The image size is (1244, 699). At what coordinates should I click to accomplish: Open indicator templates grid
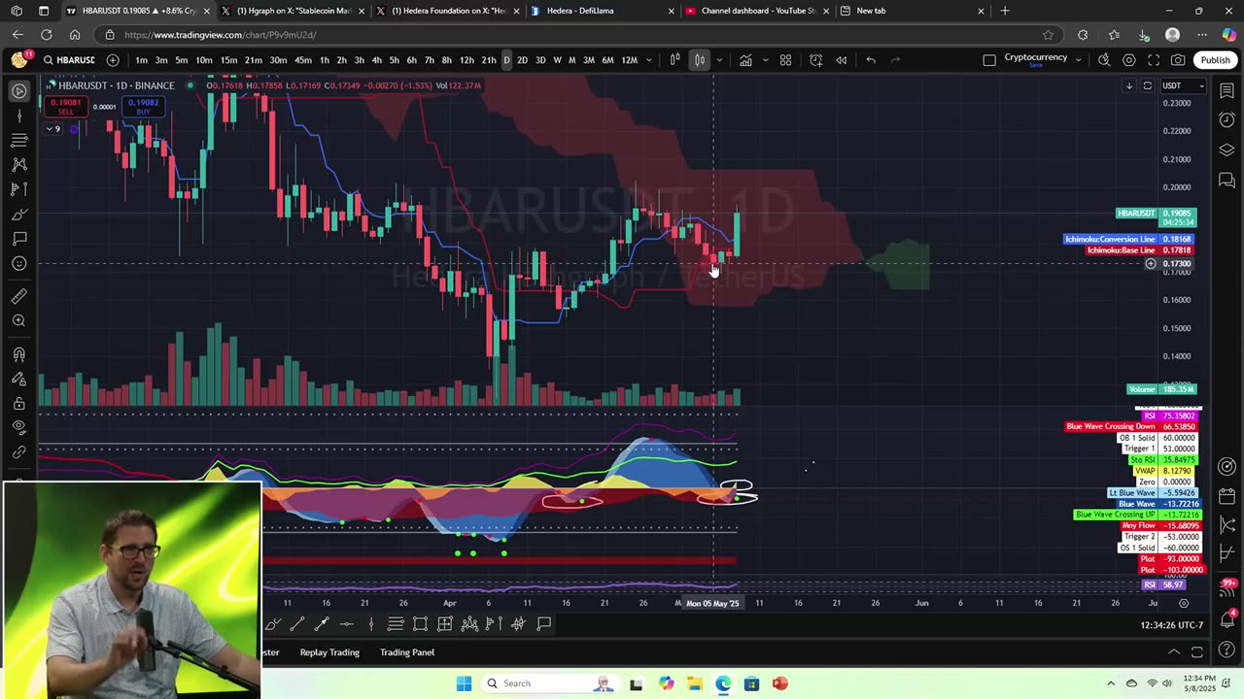click(785, 60)
